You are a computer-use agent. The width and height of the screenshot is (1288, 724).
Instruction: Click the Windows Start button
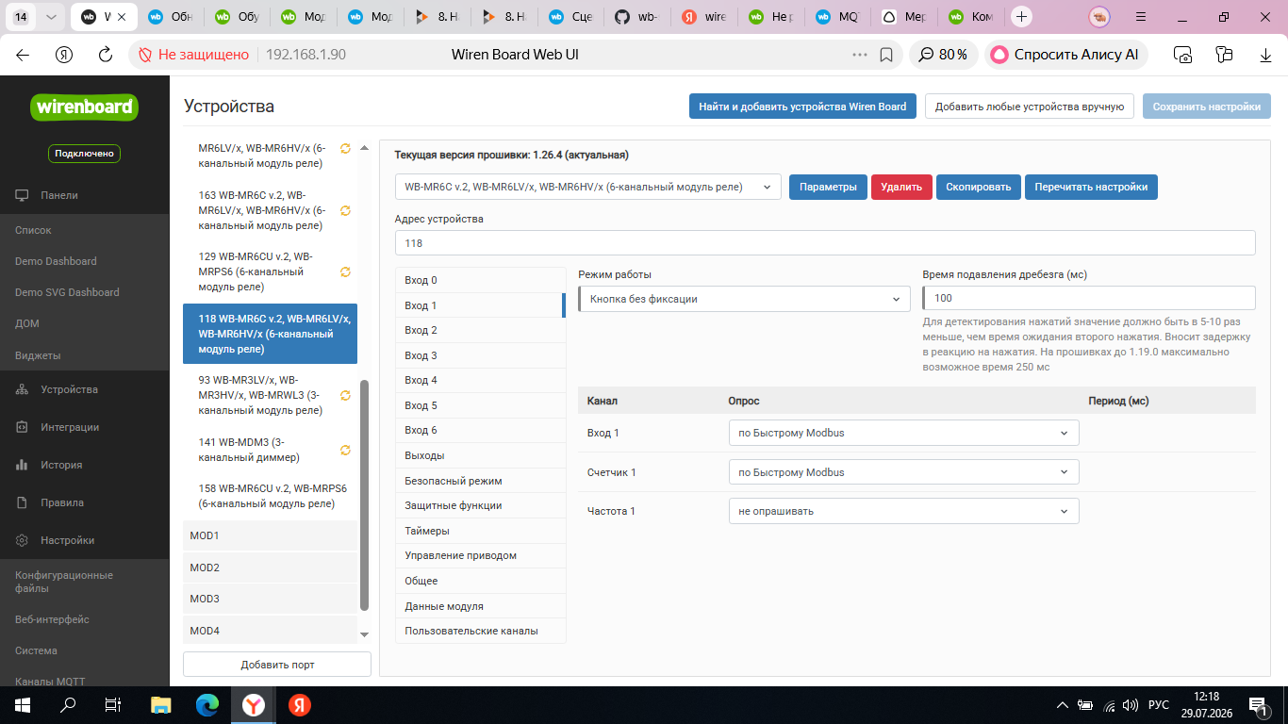(22, 705)
